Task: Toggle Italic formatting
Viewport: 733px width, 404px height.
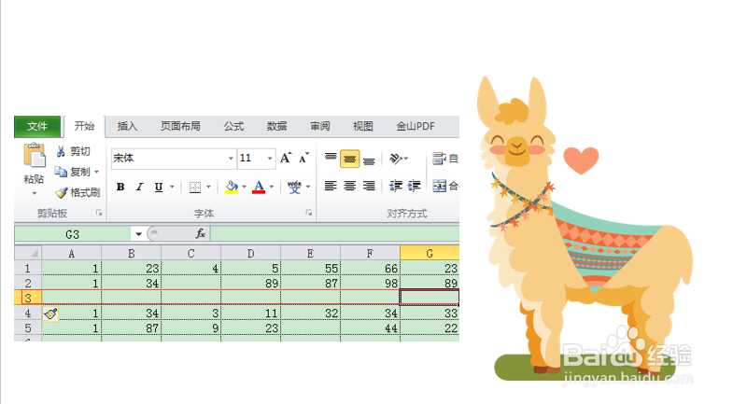Action: (x=139, y=187)
